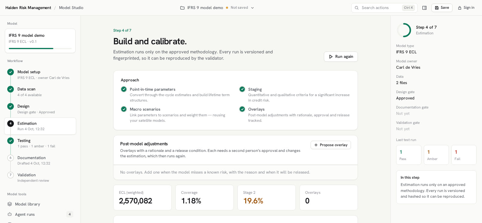The width and height of the screenshot is (482, 223).
Task: Click the step 7 Validation circle icon
Action: coord(11,175)
